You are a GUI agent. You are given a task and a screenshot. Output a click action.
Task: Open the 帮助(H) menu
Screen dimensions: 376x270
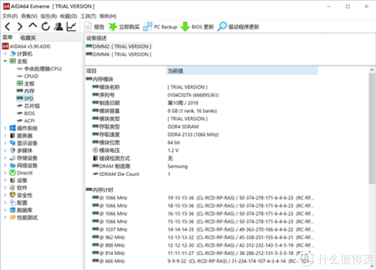(108, 16)
